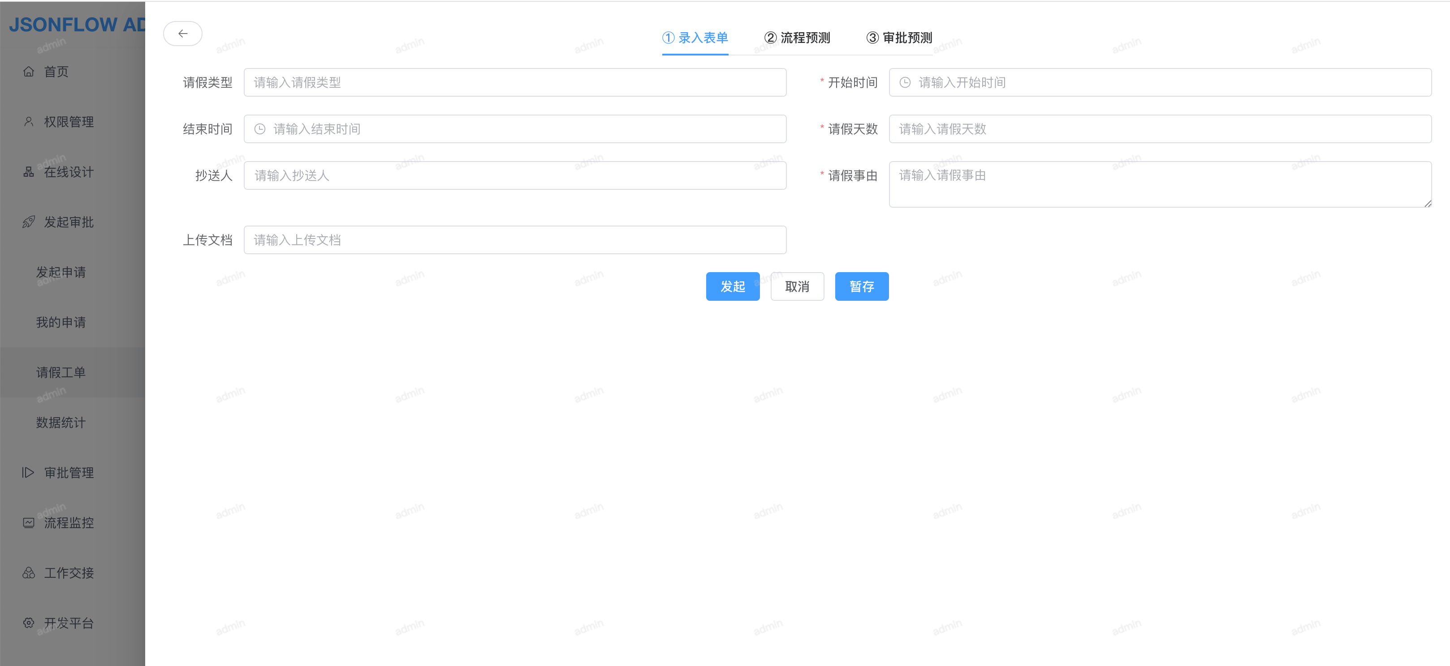Click the 流程监控 monitor icon
This screenshot has width=1450, height=666.
pos(29,523)
